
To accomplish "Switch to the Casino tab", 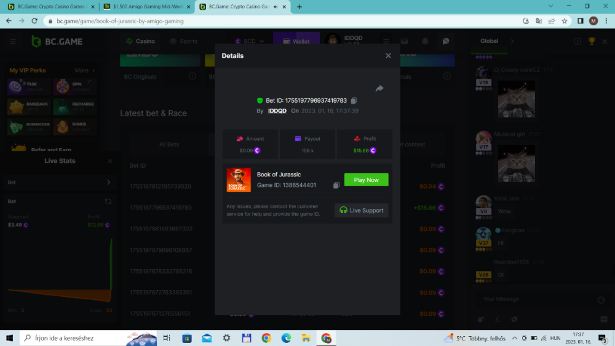I will [x=140, y=42].
